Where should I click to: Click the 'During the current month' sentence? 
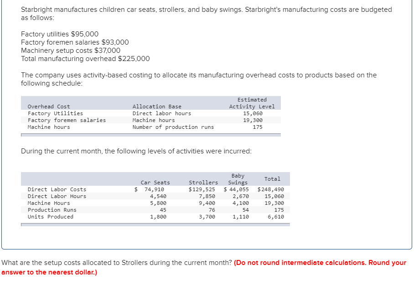(x=136, y=151)
